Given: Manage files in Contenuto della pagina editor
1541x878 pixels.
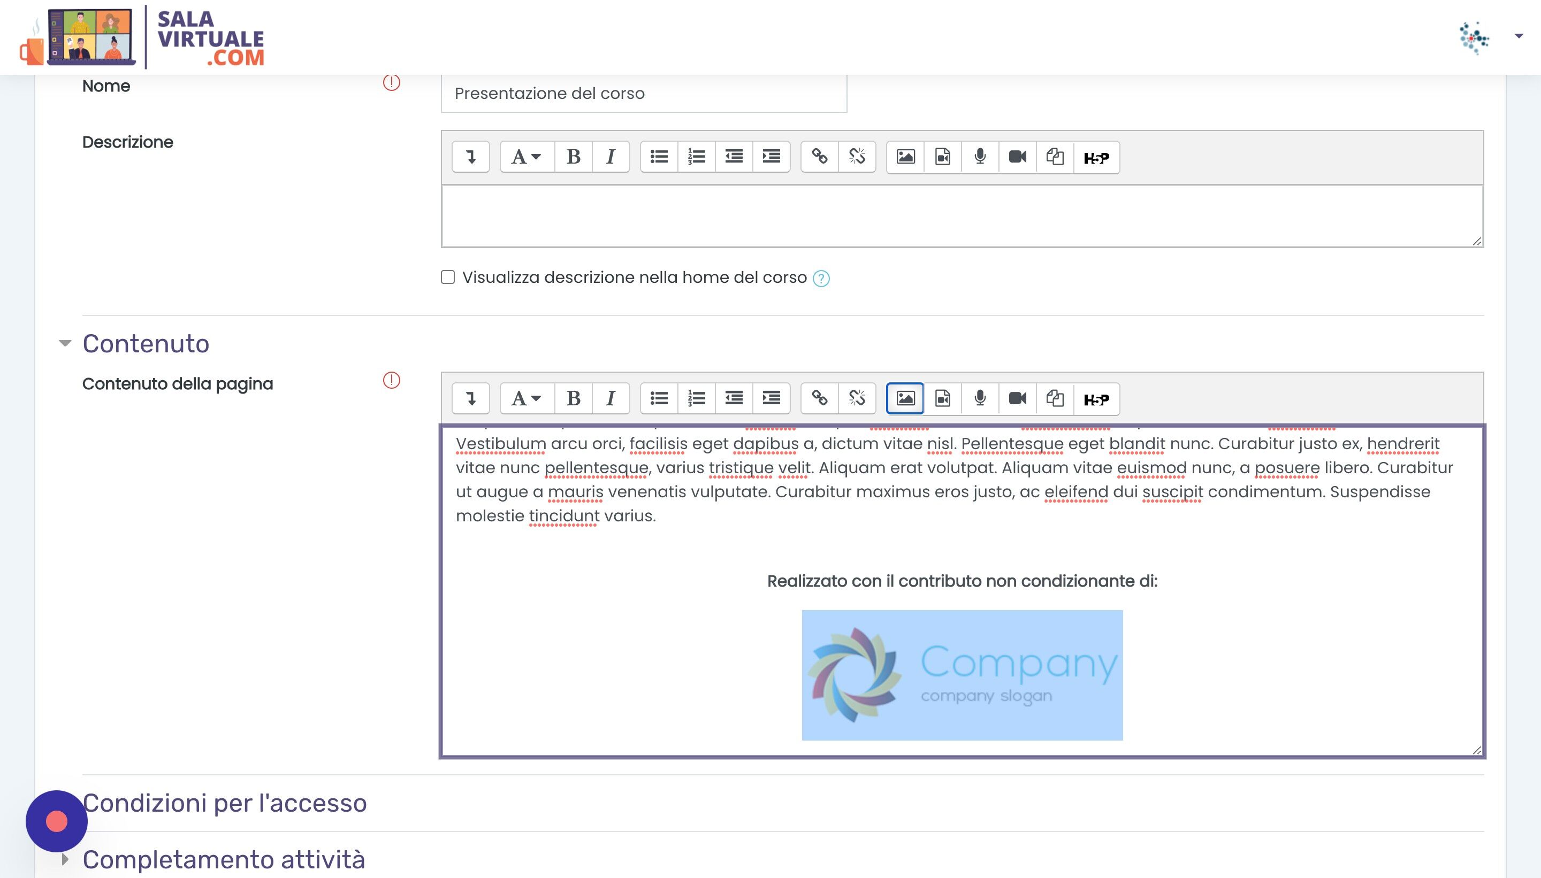Looking at the screenshot, I should pyautogui.click(x=1055, y=398).
